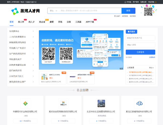Open the 职位 search type dropdown
Viewport: 163px width, 125px height.
(x=53, y=11)
